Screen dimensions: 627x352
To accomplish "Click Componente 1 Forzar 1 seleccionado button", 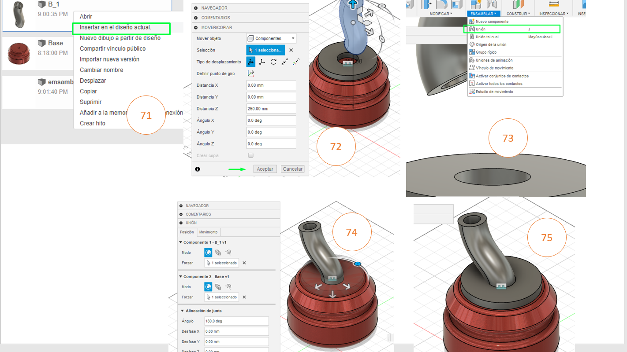I will tap(222, 263).
